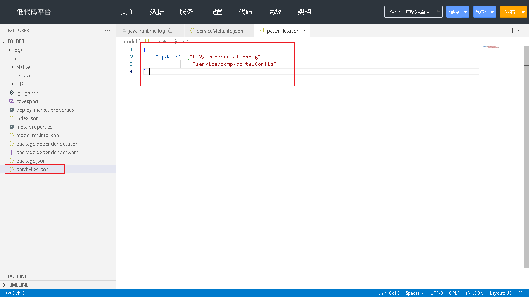The image size is (529, 297).
Task: Change the CRLF line ending
Action: (454, 293)
